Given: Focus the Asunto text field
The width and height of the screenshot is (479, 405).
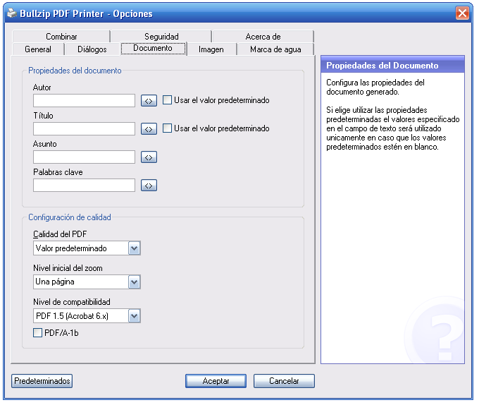Looking at the screenshot, I should coord(84,157).
